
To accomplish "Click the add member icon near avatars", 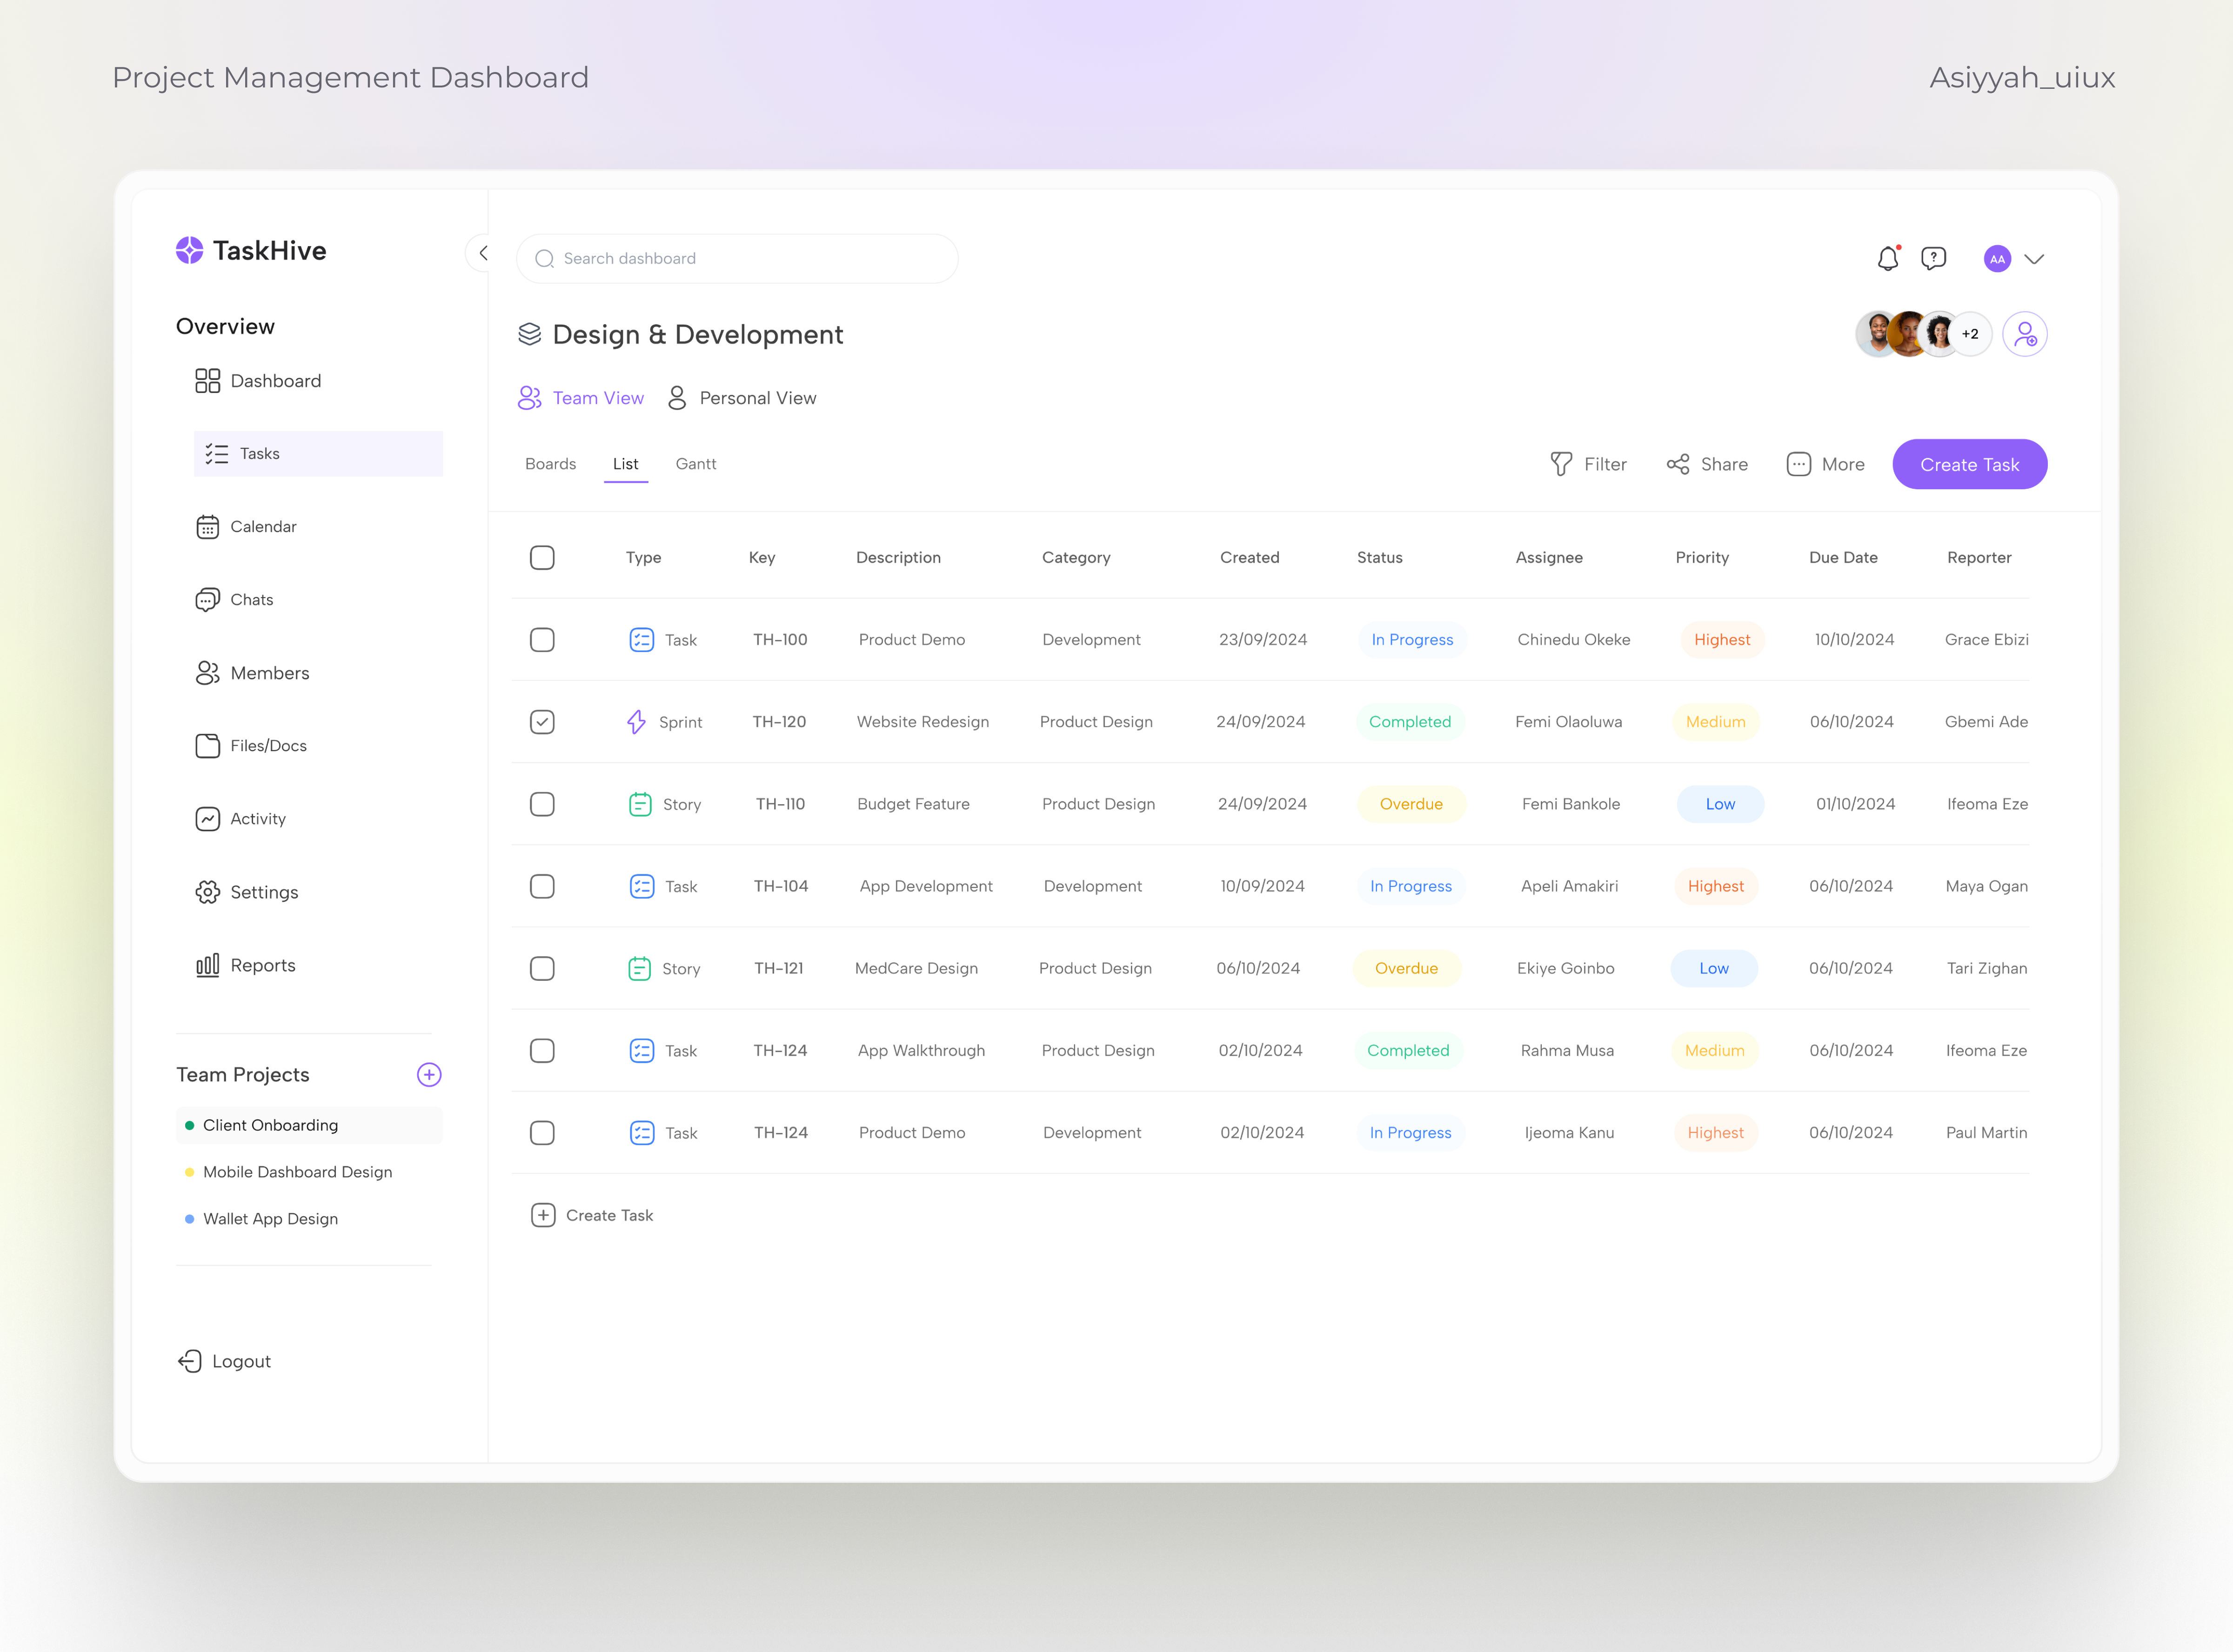I will (2026, 334).
